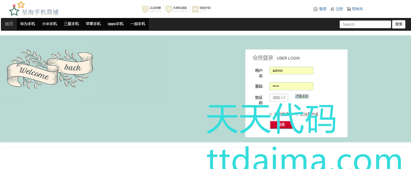Image resolution: width=411 pixels, height=169 pixels.
Task: Select oppo手机 in the navigation bar
Action: click(x=115, y=24)
